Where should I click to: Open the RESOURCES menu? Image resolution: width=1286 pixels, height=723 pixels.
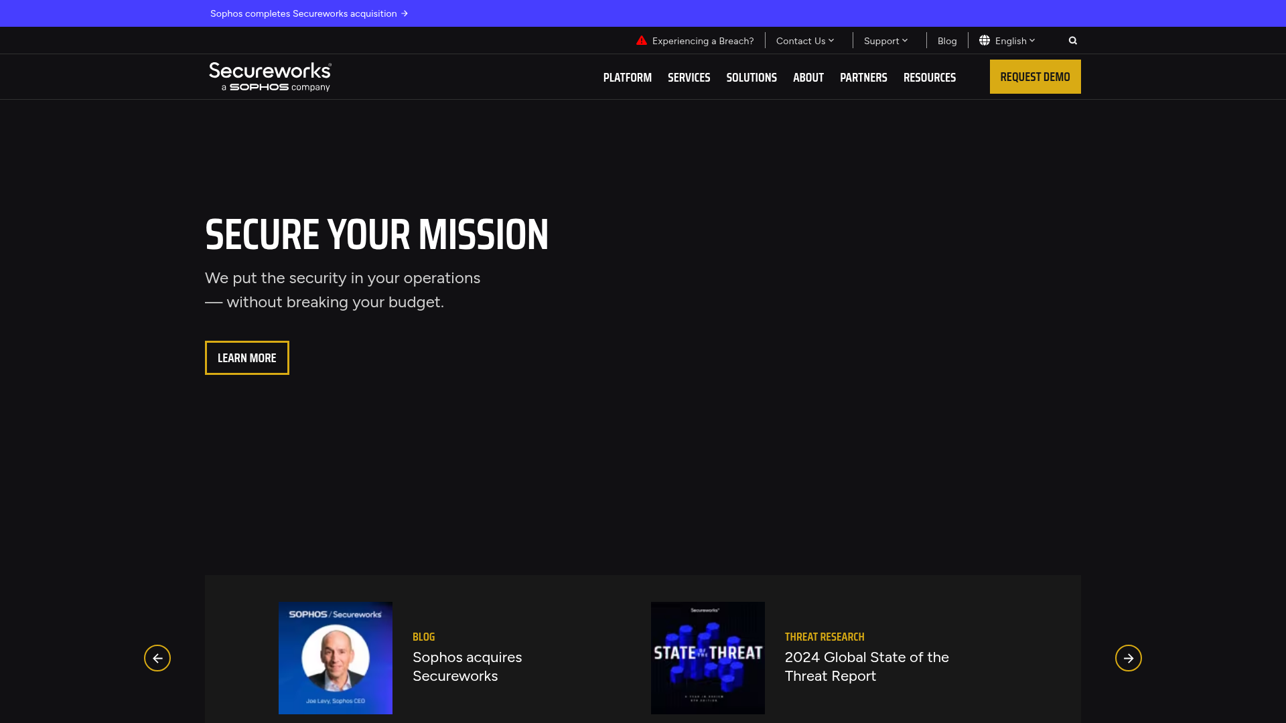930,77
